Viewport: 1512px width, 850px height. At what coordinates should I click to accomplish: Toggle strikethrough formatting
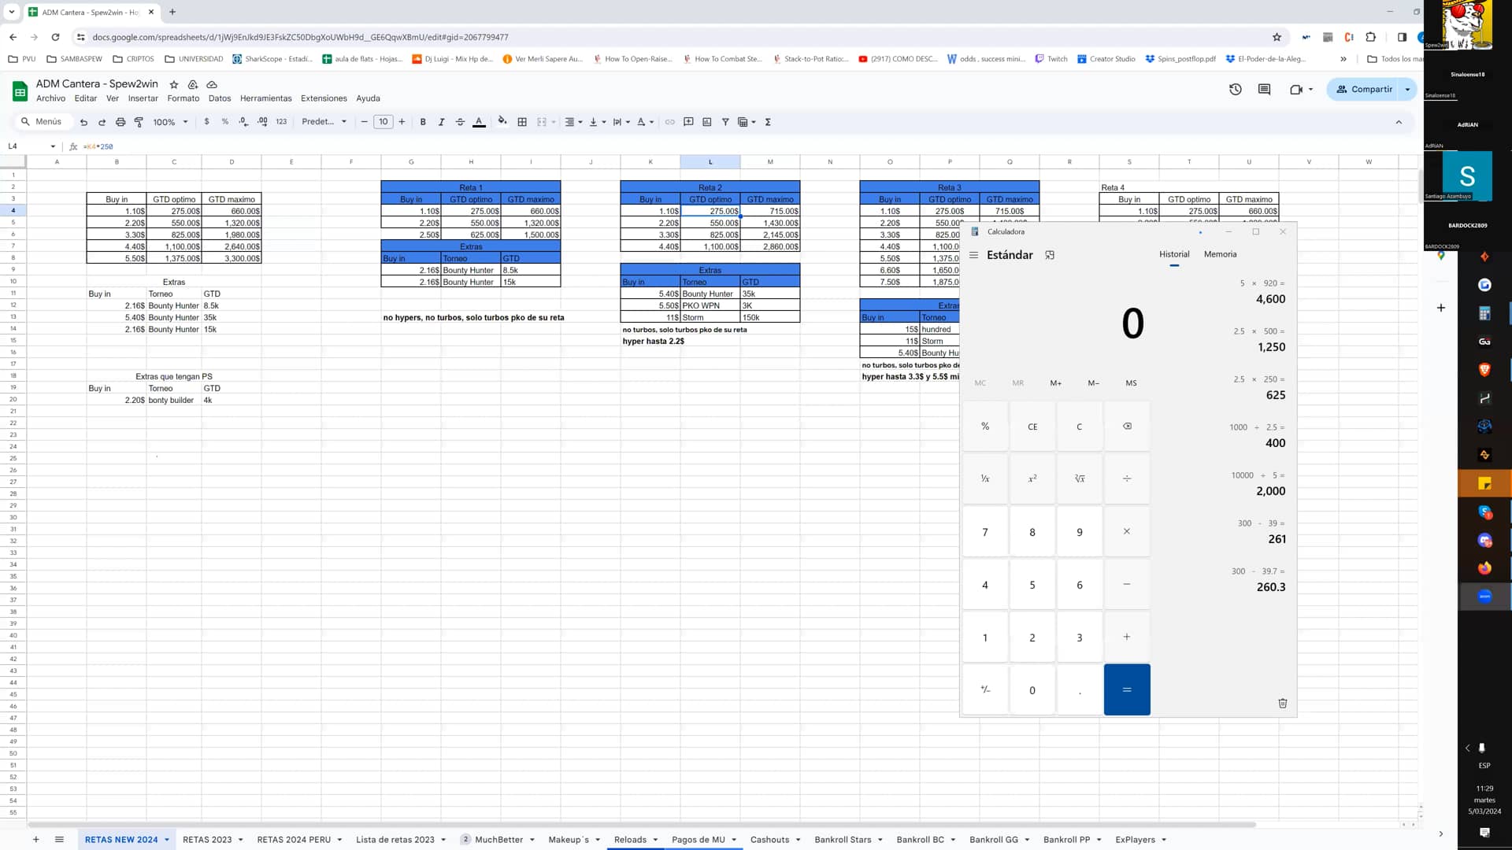(460, 122)
